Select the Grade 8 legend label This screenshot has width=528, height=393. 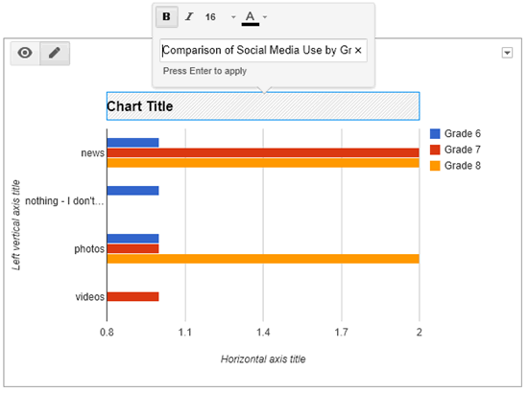tap(463, 166)
